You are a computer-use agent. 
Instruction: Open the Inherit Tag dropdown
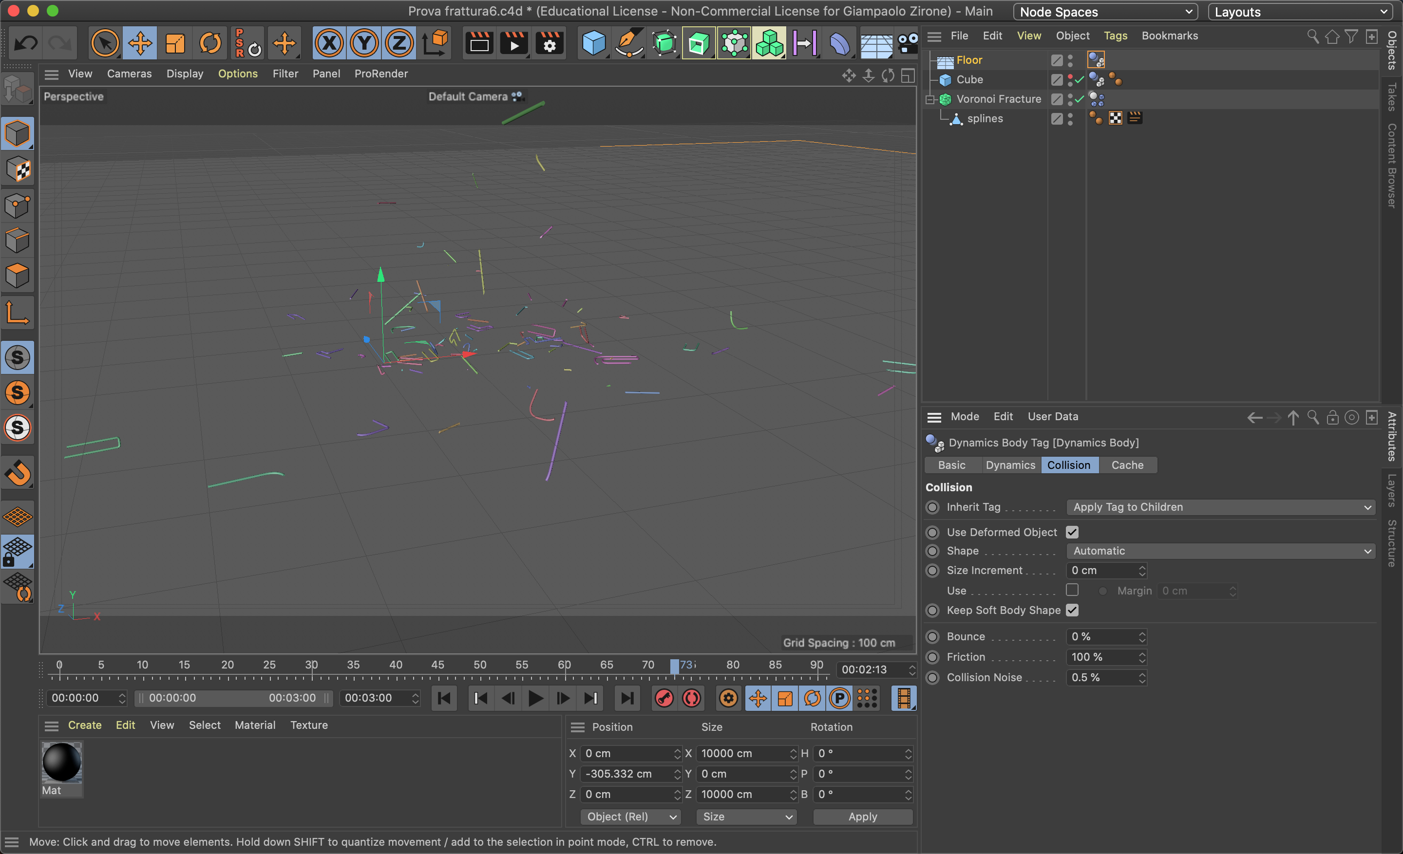point(1220,507)
